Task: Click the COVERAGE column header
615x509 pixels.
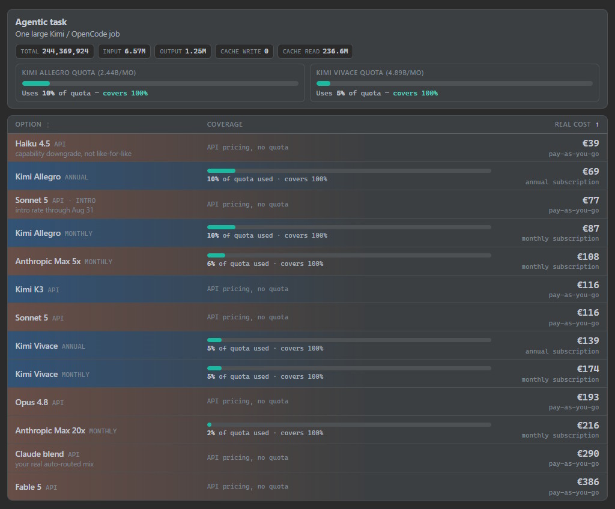Action: coord(225,124)
